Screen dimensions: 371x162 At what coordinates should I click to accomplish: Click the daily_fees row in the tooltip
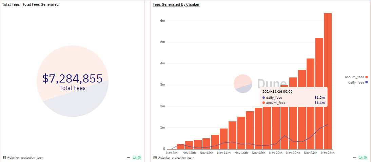(x=294, y=97)
